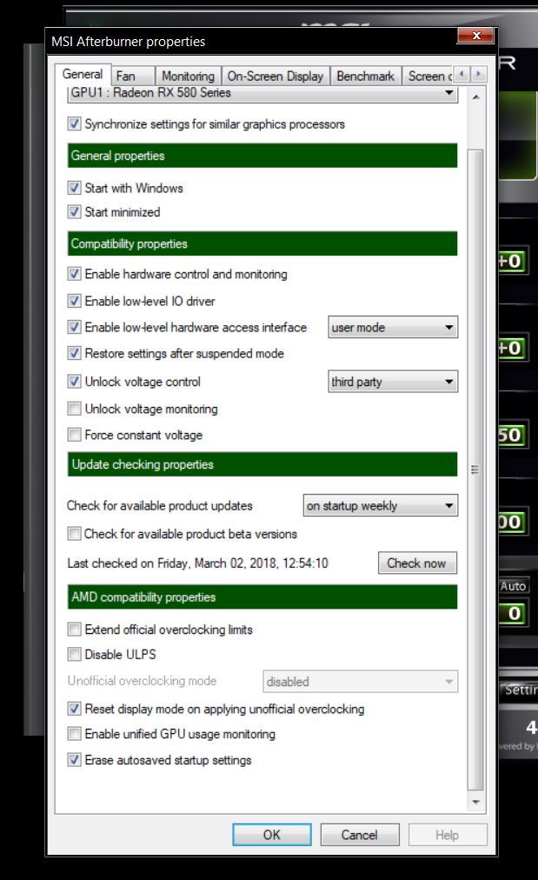Open the Benchmark tab
The width and height of the screenshot is (538, 880).
(365, 76)
